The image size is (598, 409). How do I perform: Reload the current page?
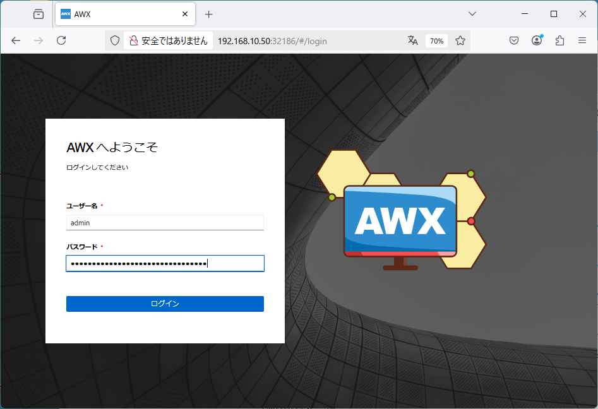point(61,40)
